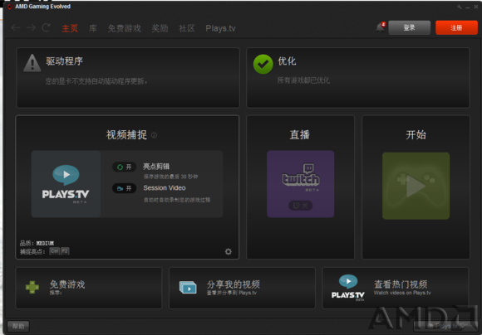This screenshot has height=335, width=482.
Task: Open the notifications bell icon
Action: [381, 28]
